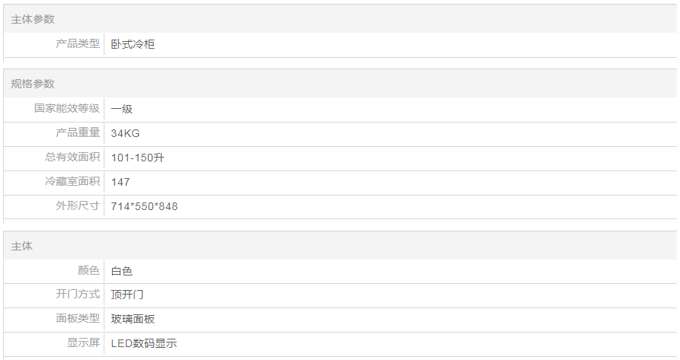Screen dimensions: 680x360
Task: Select the 开门方式 label
Action: tap(78, 295)
